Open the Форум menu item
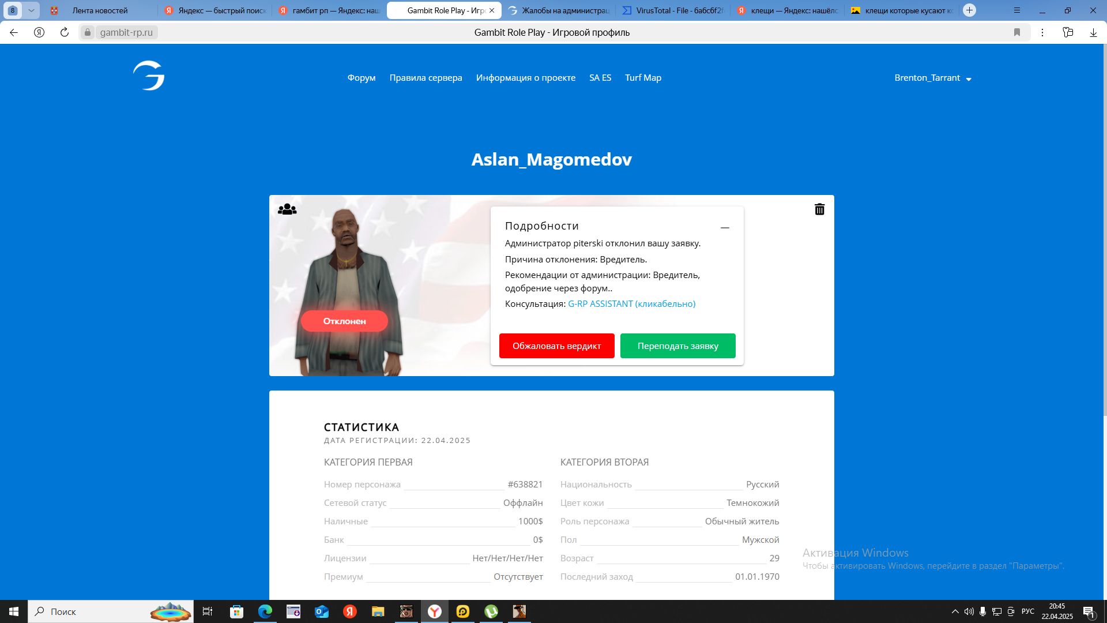The width and height of the screenshot is (1107, 623). pyautogui.click(x=362, y=78)
